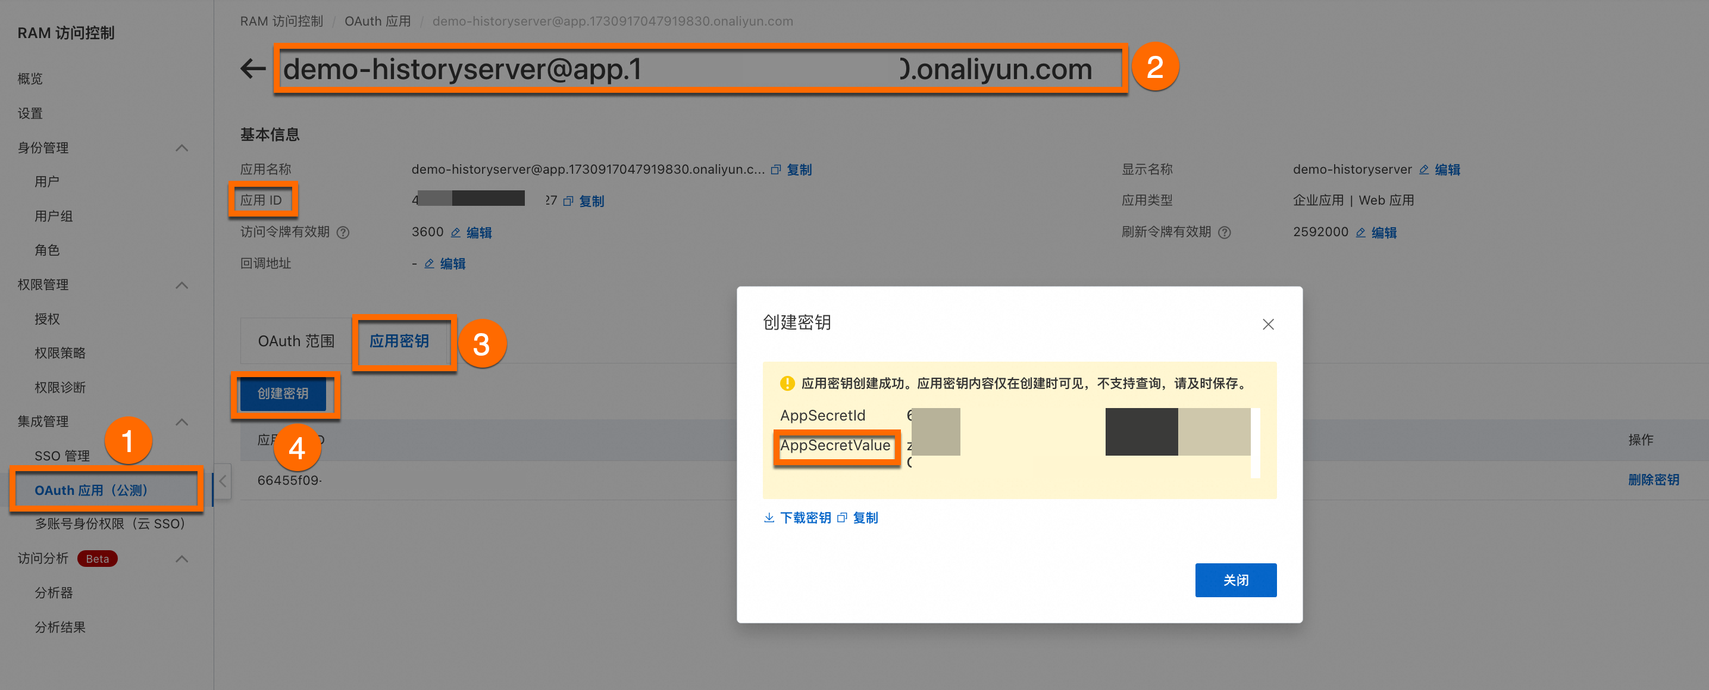1709x690 pixels.
Task: Collapse the left sidebar panel handle
Action: (223, 482)
